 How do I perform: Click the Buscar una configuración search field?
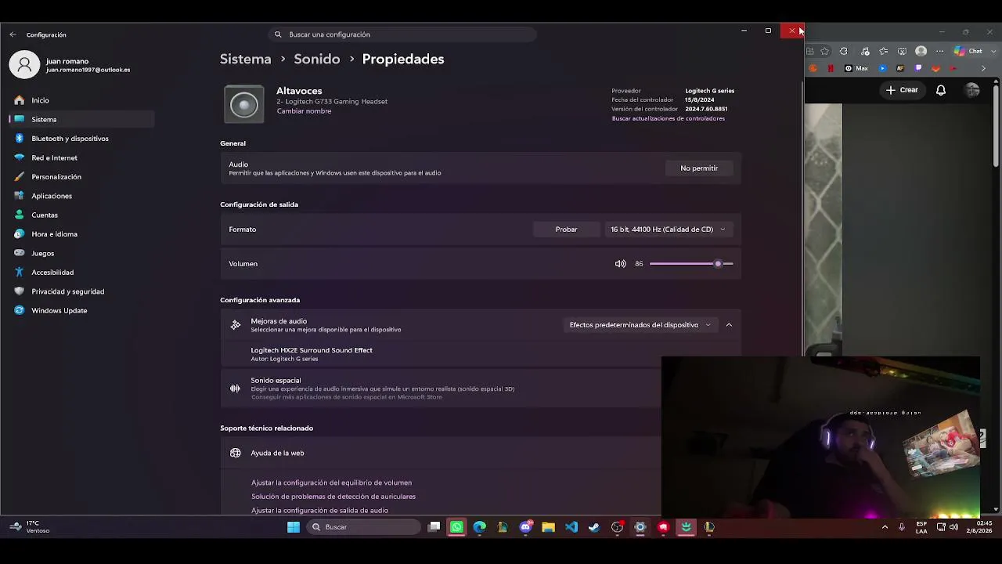click(402, 34)
